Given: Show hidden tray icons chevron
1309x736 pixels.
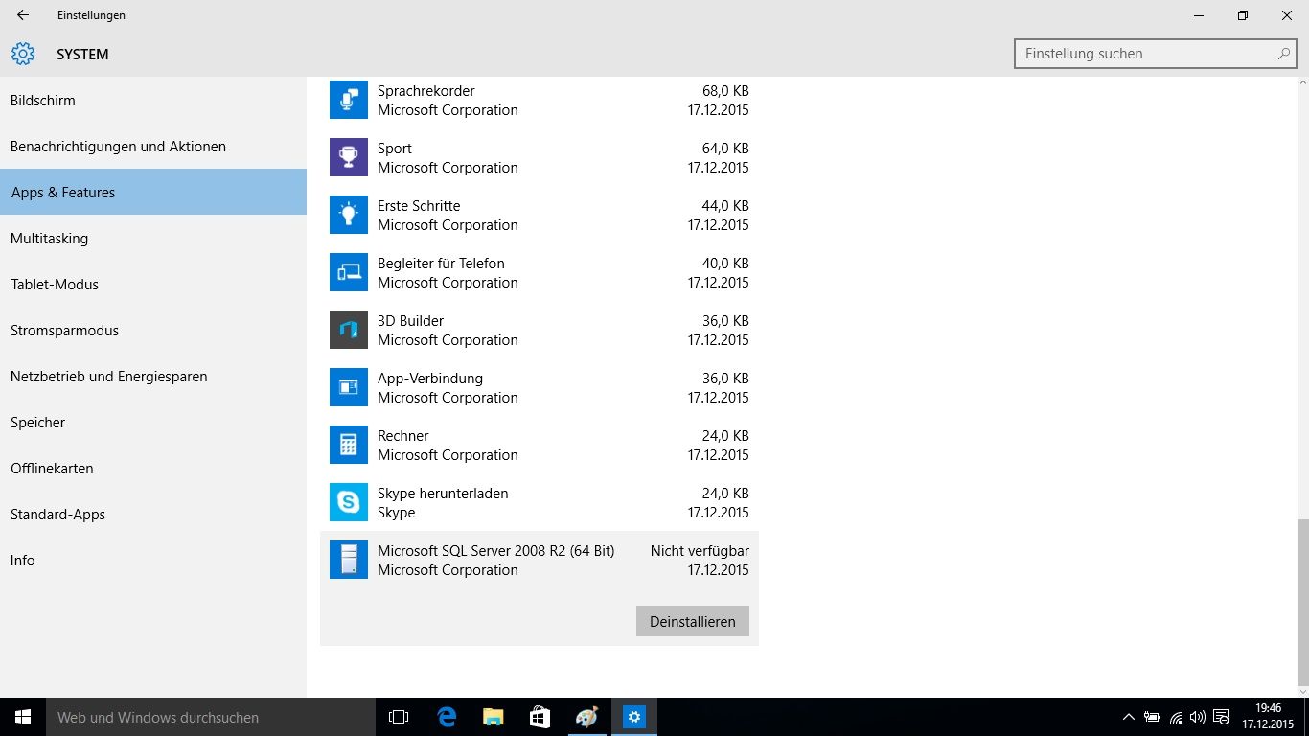Looking at the screenshot, I should [x=1128, y=717].
